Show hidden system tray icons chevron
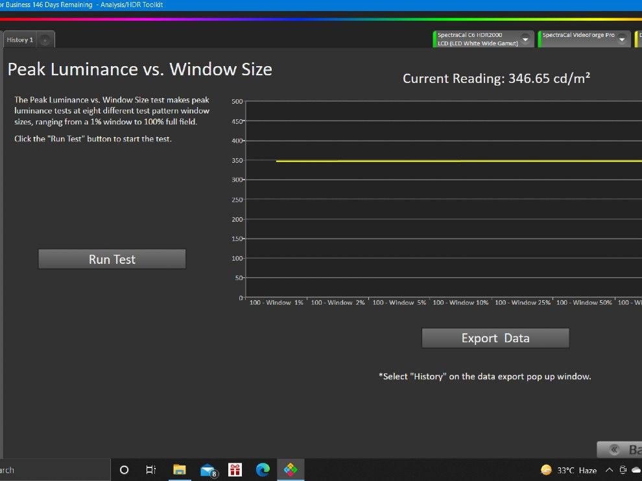The width and height of the screenshot is (642, 481). coord(609,470)
